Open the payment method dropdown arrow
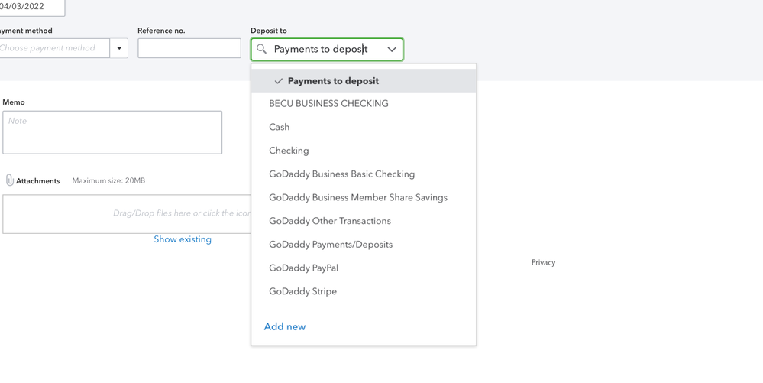This screenshot has width=763, height=383. (x=119, y=48)
